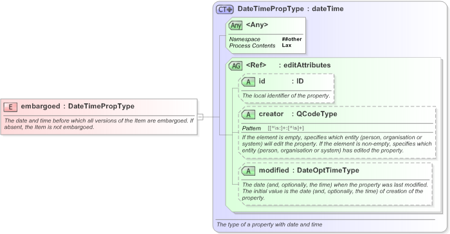This screenshot has width=450, height=234.
Task: Click the Any wildcard icon
Action: 236,26
